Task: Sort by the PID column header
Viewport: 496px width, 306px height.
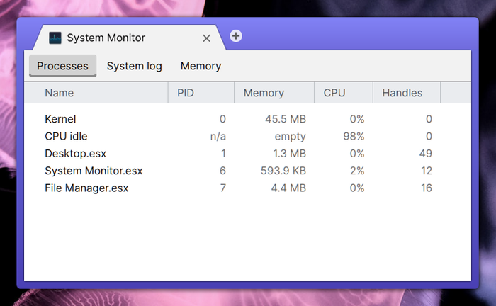Action: (186, 93)
